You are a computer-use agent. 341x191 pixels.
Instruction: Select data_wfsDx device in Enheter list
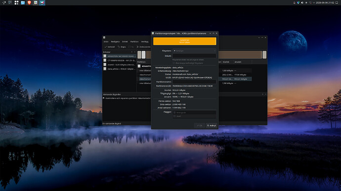[120, 69]
